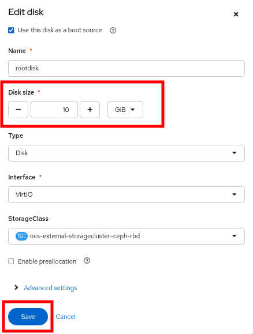Click the disk size value field showing 10
The width and height of the screenshot is (253, 334).
click(x=54, y=110)
